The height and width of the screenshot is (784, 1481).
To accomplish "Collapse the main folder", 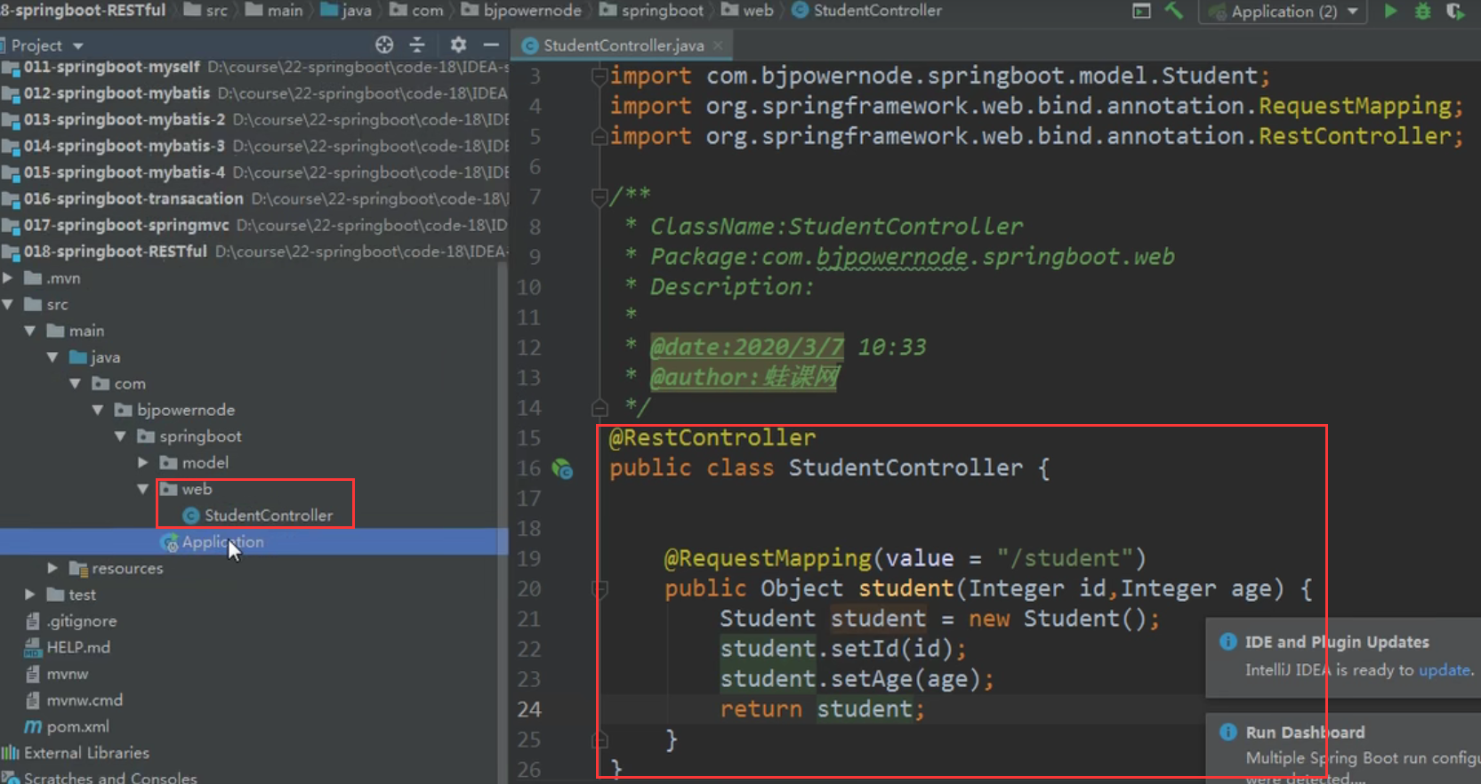I will tap(30, 331).
